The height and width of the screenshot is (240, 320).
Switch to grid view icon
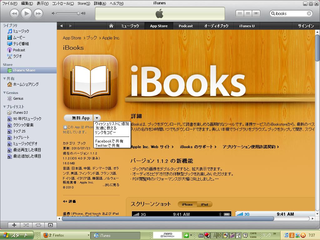coord(248,13)
